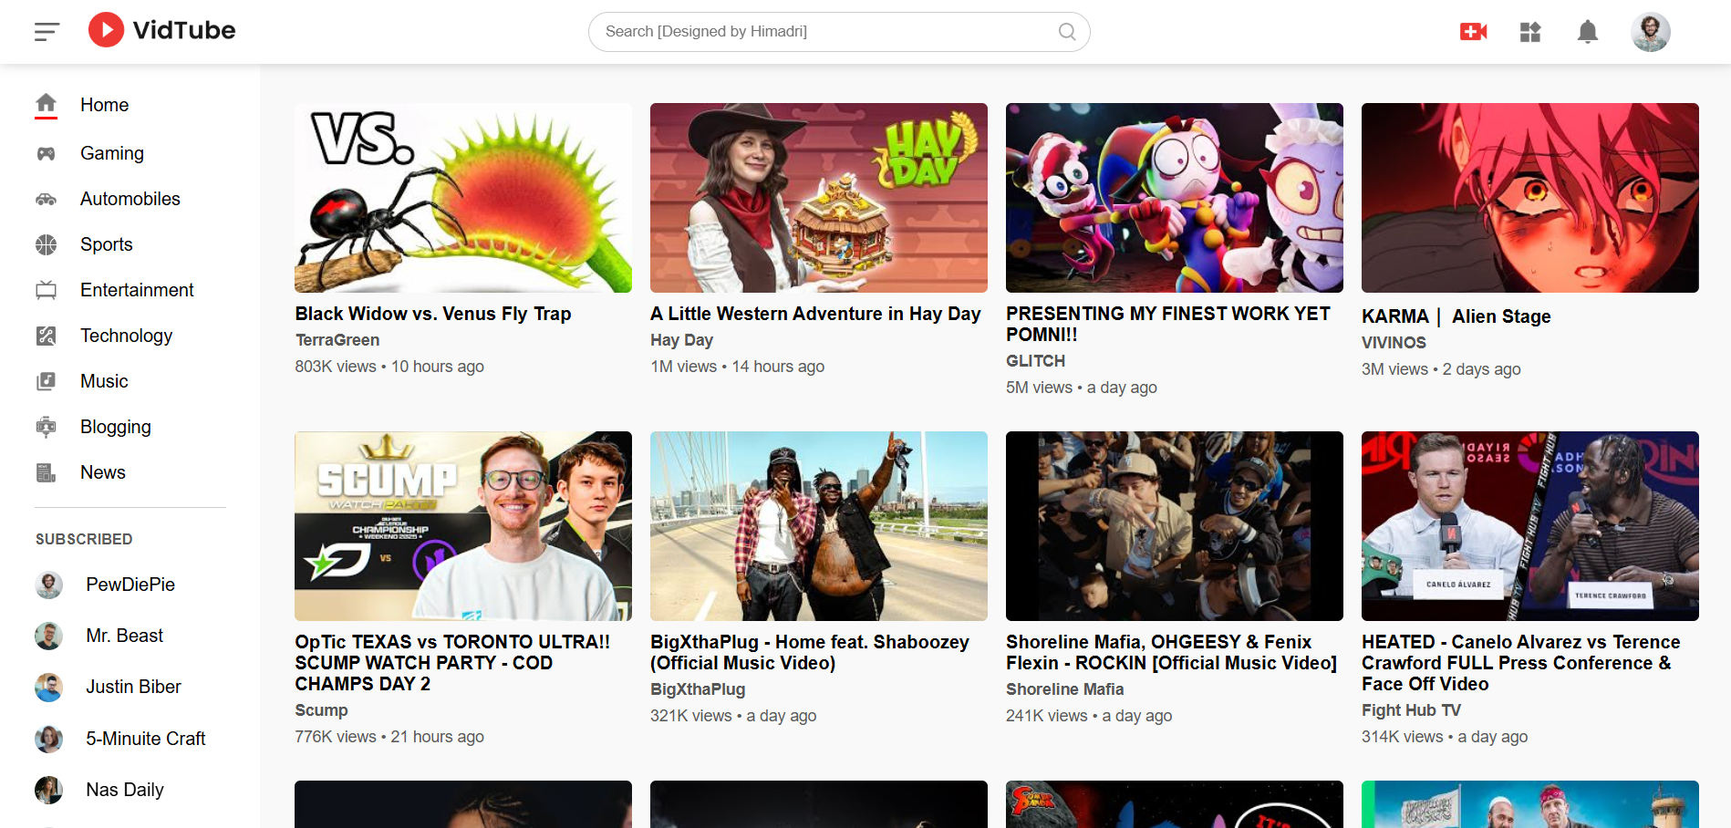1731x828 pixels.
Task: Click title 'HEATED - Canelo Alvarez vs Terence Crawford'
Action: coord(1521,663)
